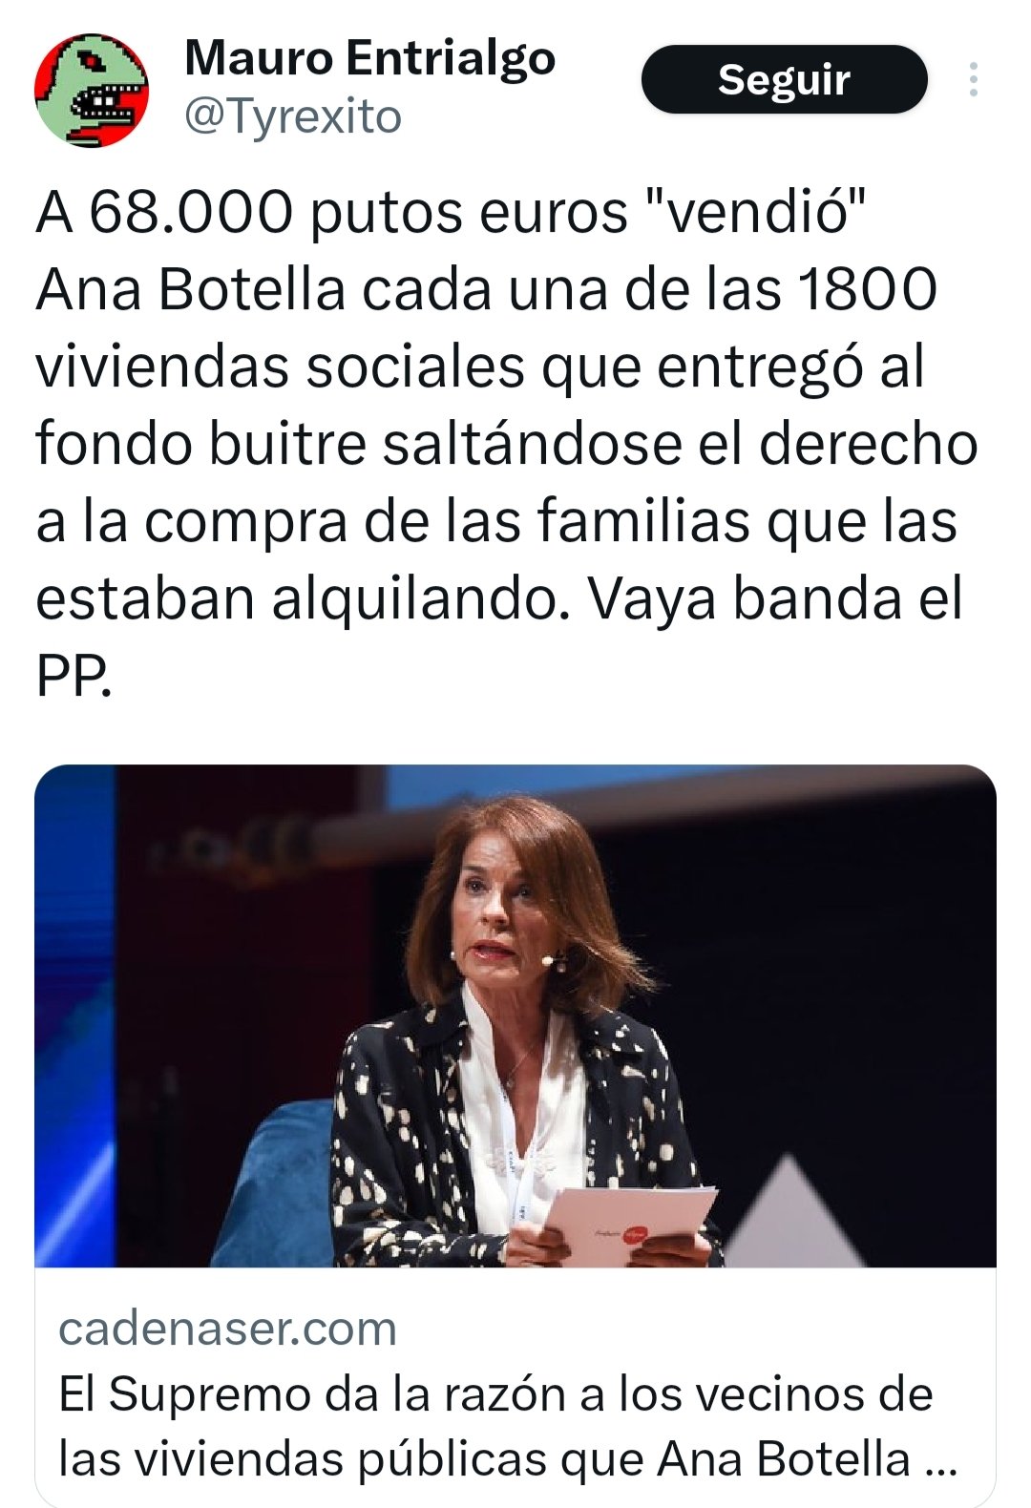1031x1508 pixels.
Task: Open the tweet by clicking its body text
Action: point(506,443)
